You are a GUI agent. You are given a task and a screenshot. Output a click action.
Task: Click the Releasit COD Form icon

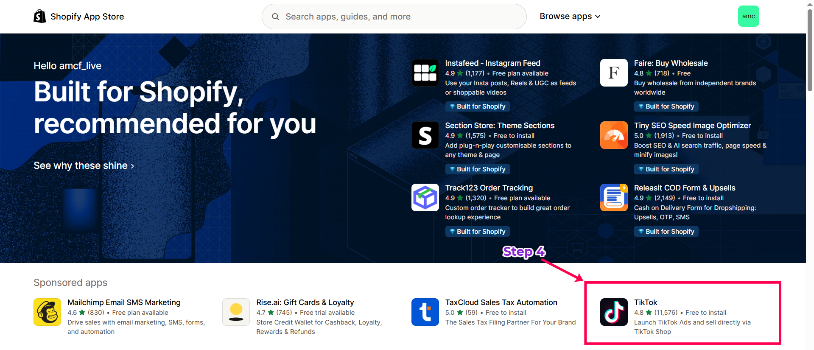[x=613, y=197]
